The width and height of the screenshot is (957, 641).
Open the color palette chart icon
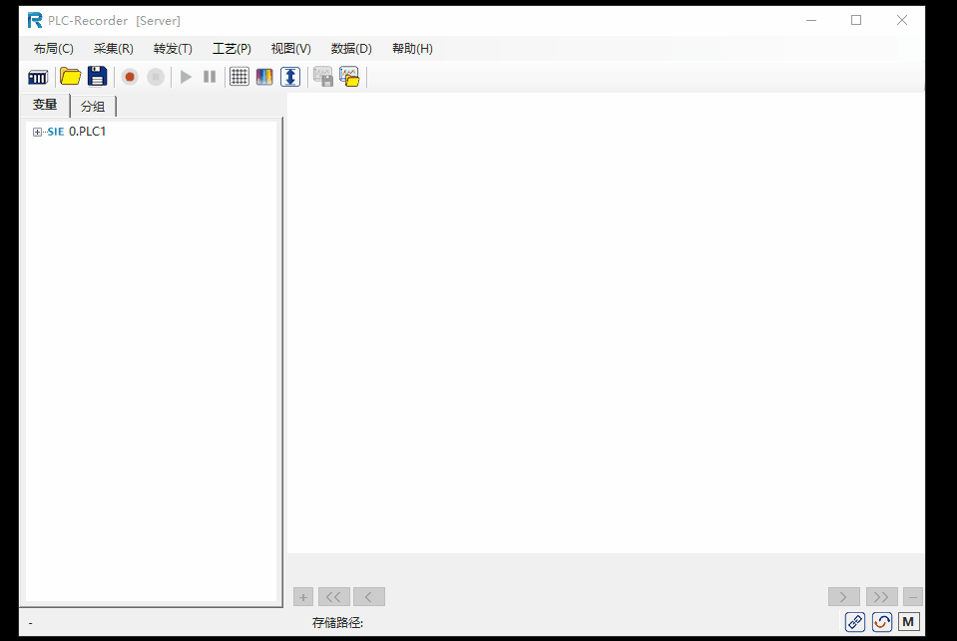click(264, 77)
